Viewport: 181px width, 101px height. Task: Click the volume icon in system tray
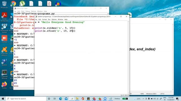point(155,98)
